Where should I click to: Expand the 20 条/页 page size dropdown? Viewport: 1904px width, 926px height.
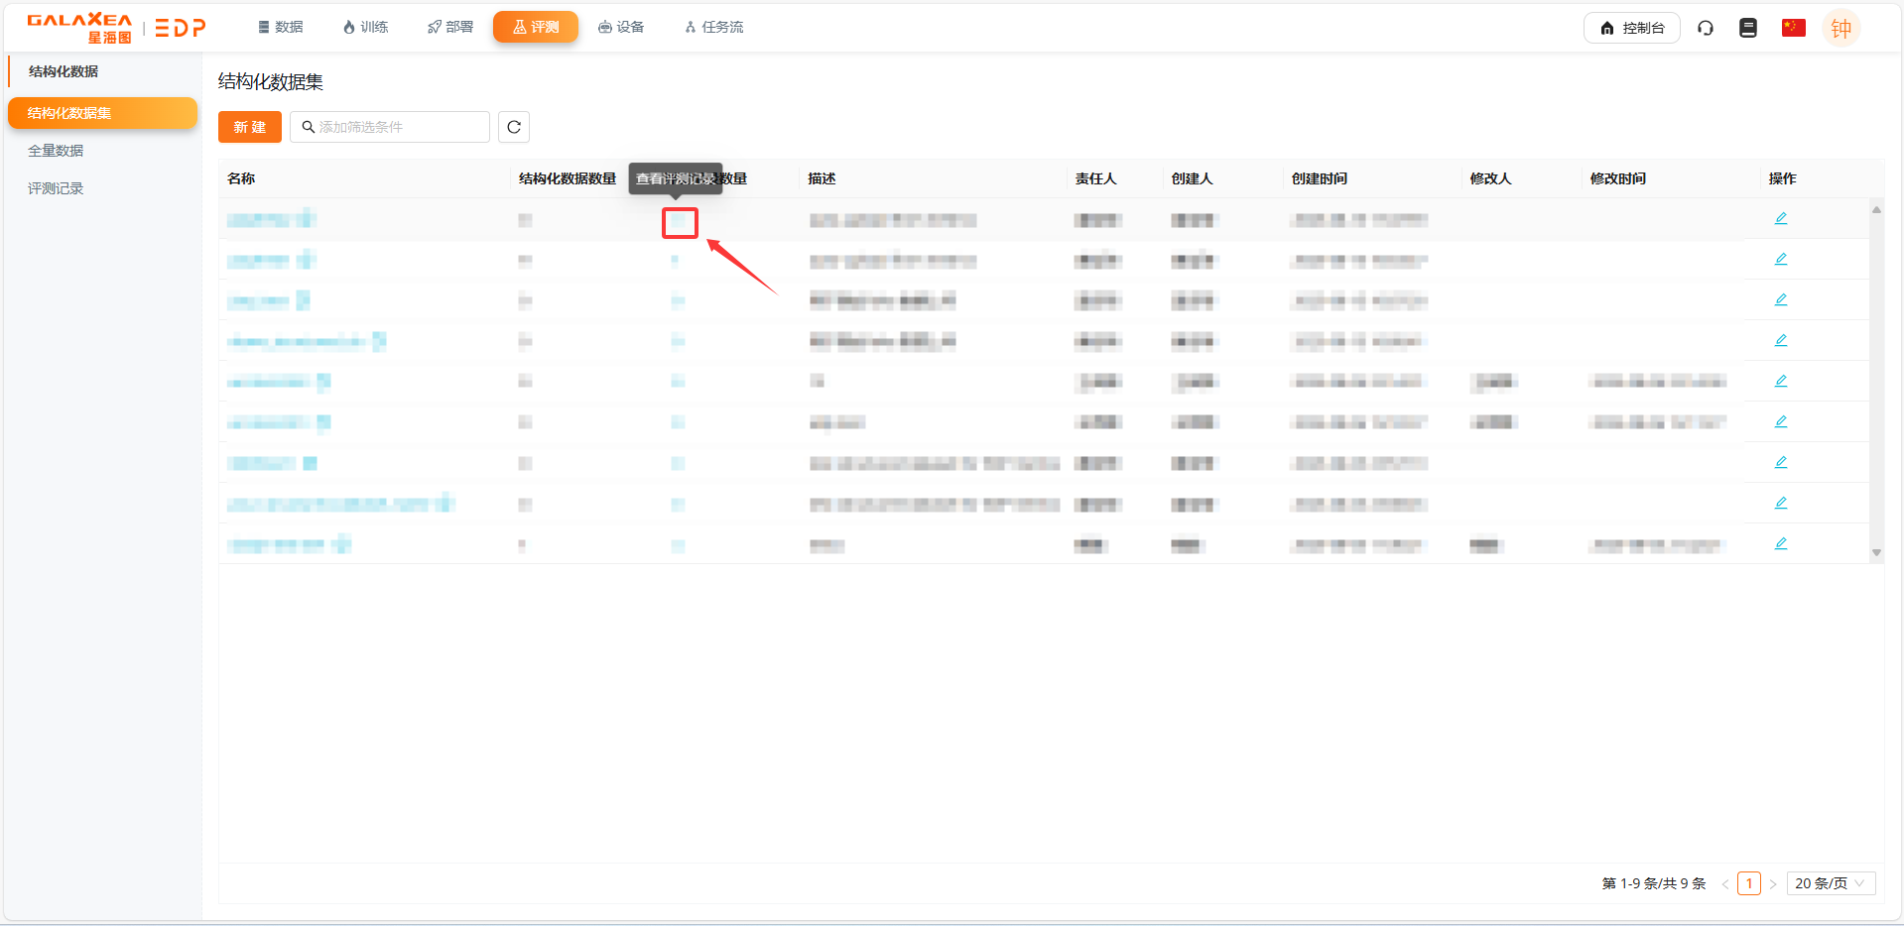click(1830, 883)
